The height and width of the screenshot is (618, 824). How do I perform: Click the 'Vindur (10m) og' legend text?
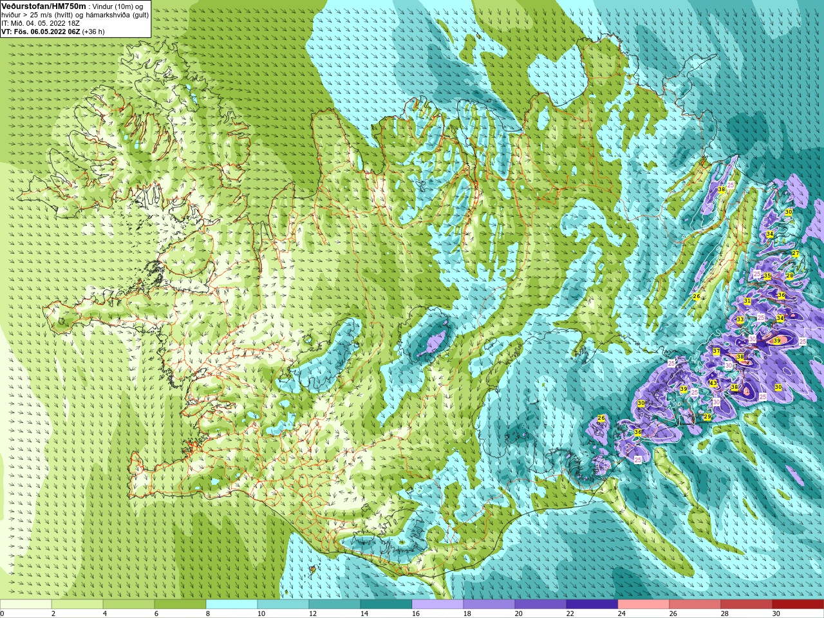coord(118,6)
